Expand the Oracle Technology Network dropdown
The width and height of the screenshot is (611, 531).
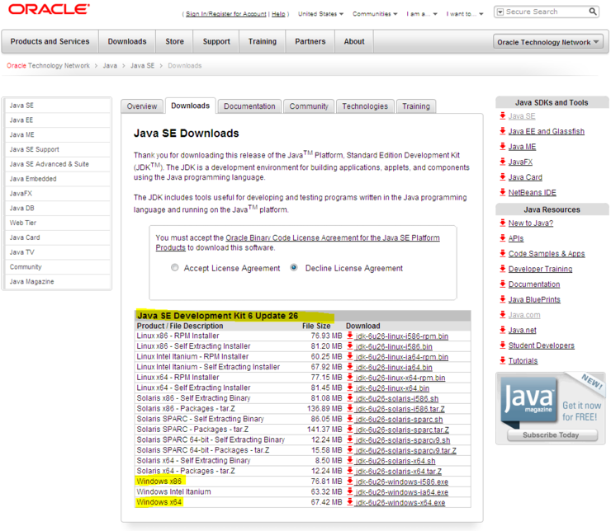548,42
